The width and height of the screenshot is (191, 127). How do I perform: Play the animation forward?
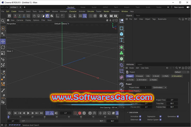coord(28,113)
